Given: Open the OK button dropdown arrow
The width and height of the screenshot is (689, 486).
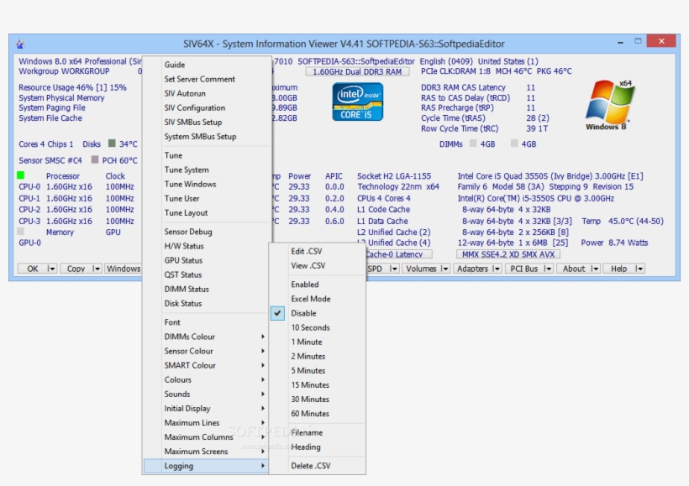Looking at the screenshot, I should (52, 269).
